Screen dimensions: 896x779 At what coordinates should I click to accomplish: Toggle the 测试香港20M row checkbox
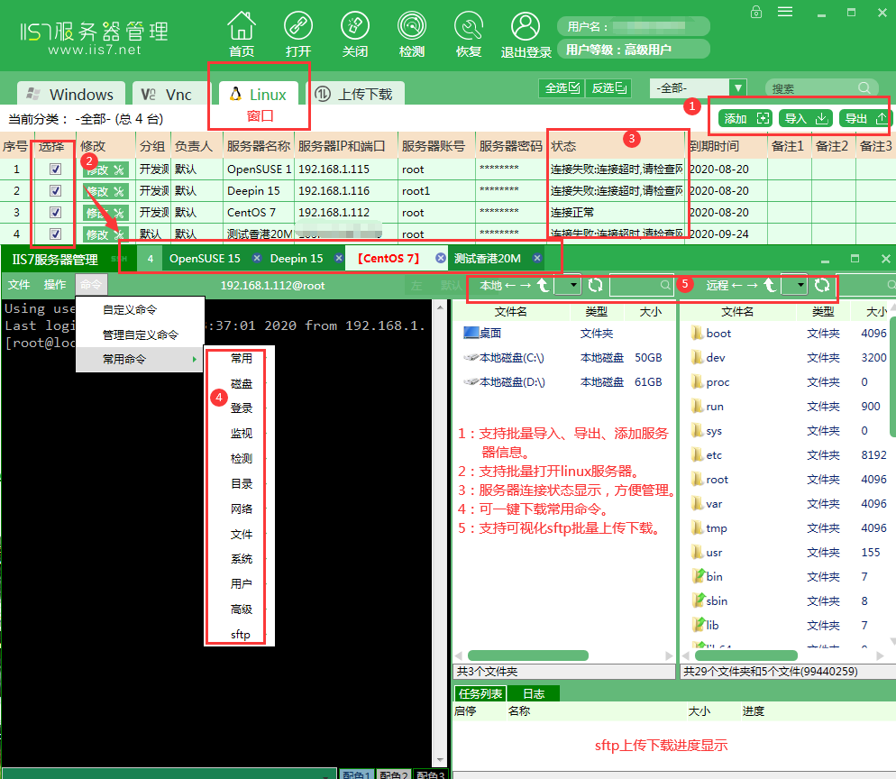pyautogui.click(x=54, y=234)
